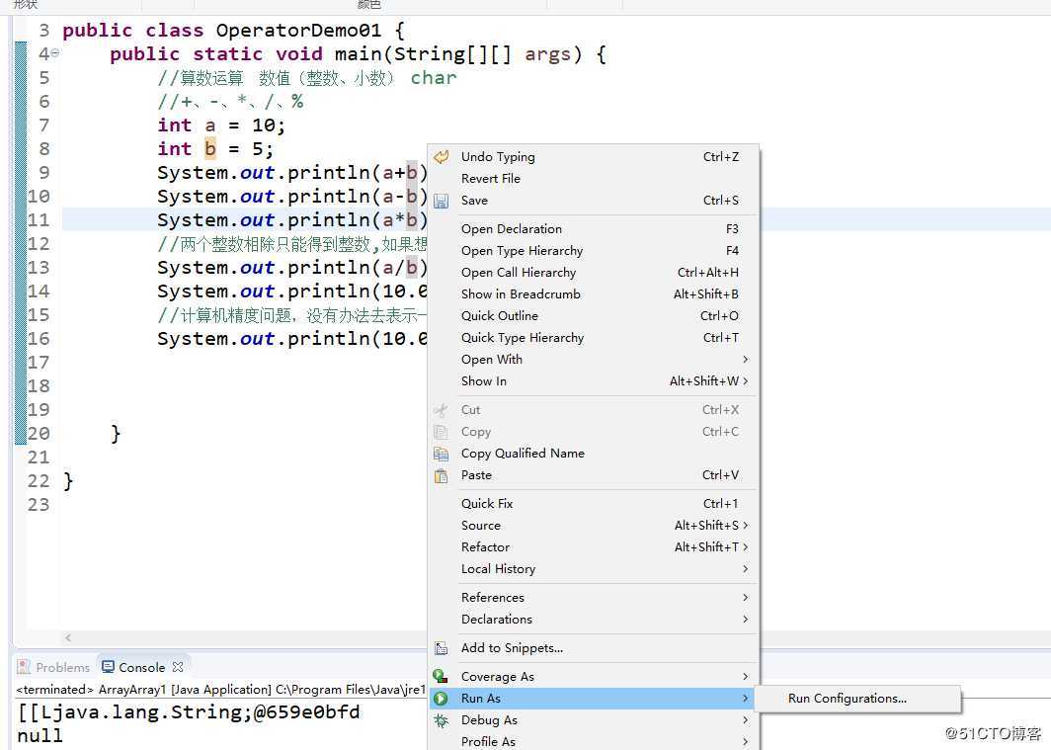
Task: Open the Run As submenu entry
Action: pyautogui.click(x=594, y=699)
